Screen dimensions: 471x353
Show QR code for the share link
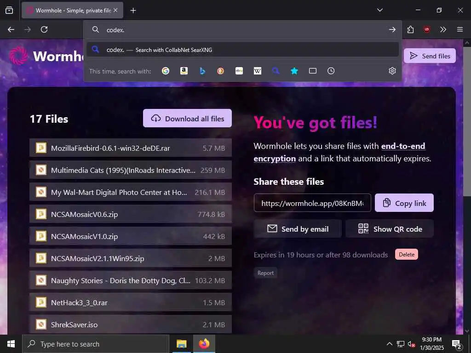389,229
